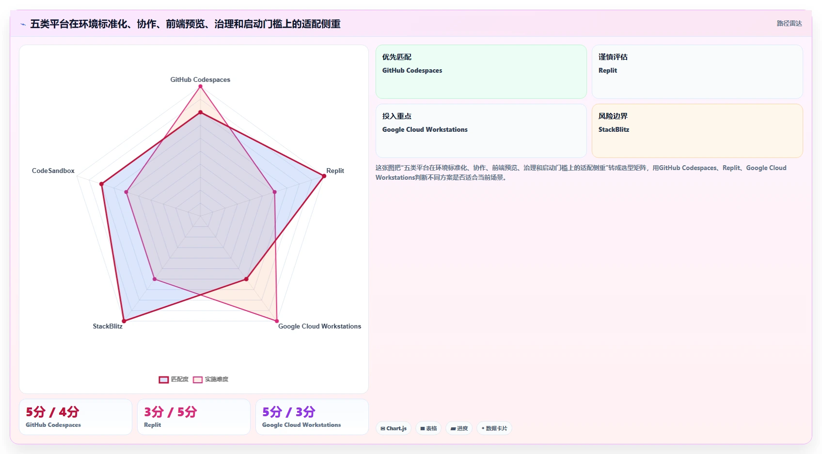Click the 匹配度 data point on the Replit axis
The image size is (822, 454).
(324, 176)
